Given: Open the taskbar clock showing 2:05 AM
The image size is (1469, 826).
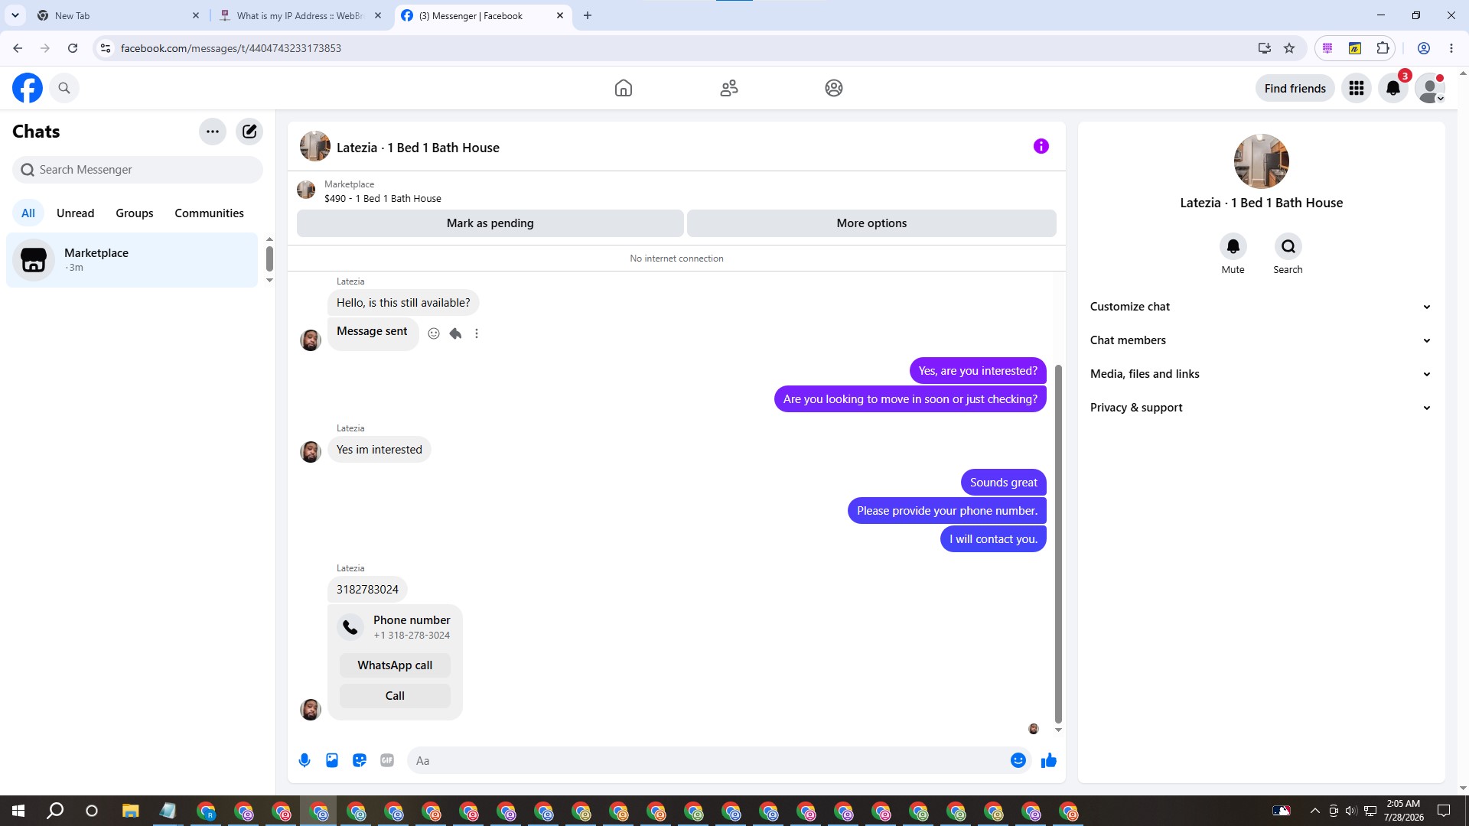Looking at the screenshot, I should tap(1404, 811).
